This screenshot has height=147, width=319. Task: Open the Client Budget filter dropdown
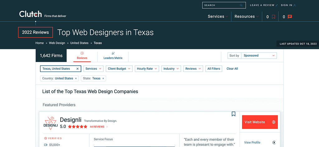coord(119,69)
